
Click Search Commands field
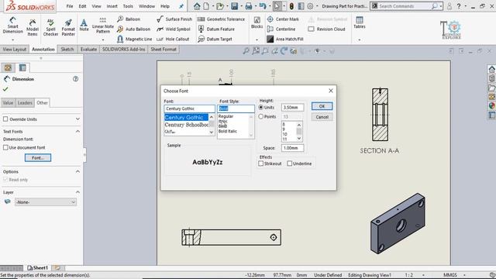[406, 6]
